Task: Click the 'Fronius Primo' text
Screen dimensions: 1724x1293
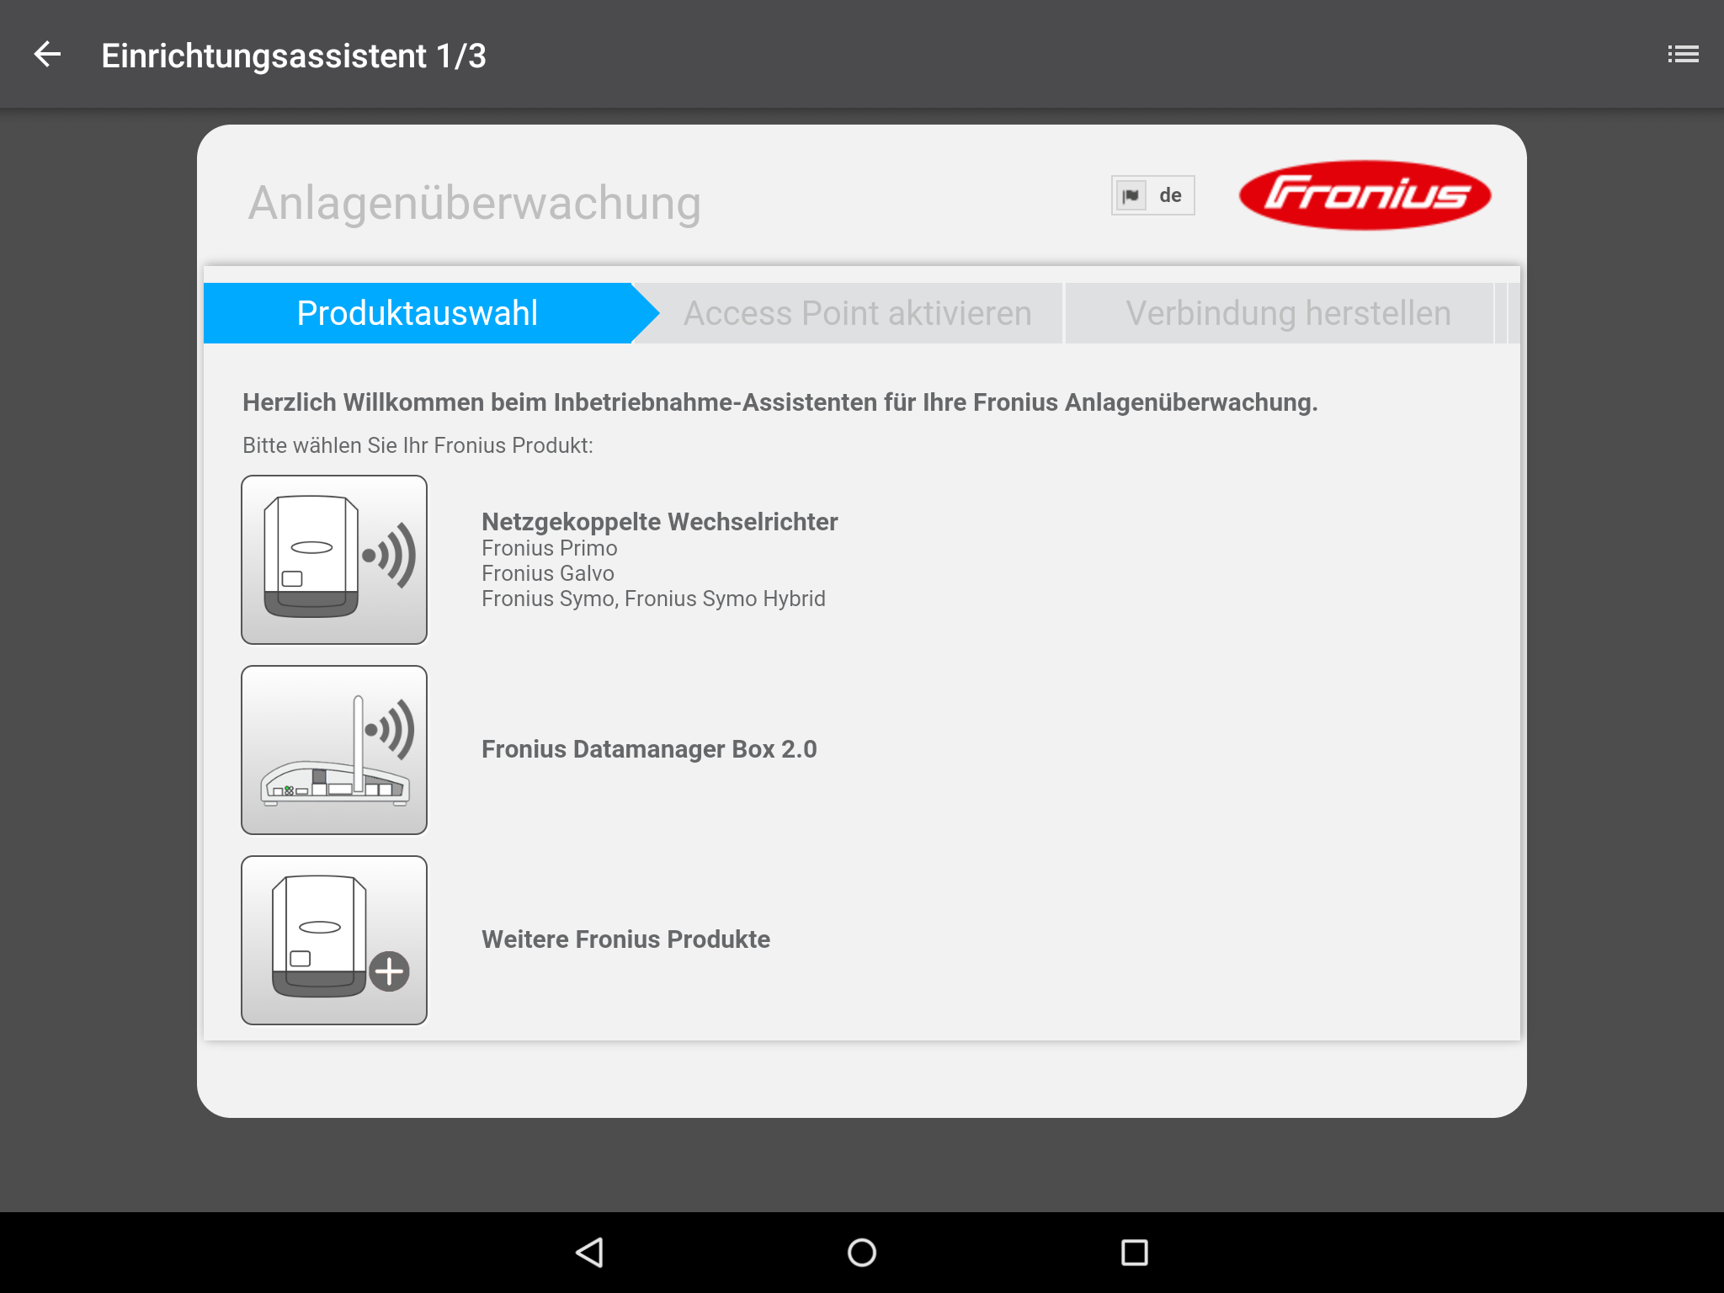Action: (x=550, y=548)
